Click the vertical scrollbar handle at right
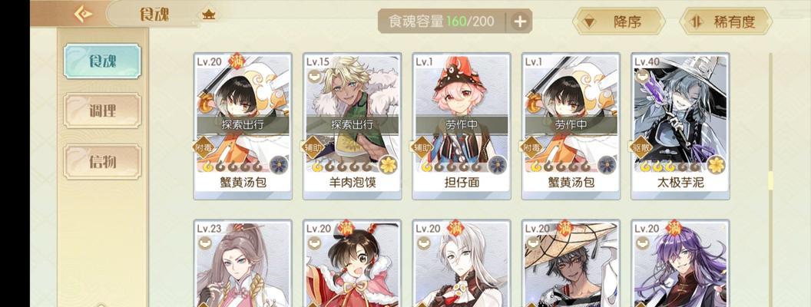This screenshot has height=307, width=811. (x=770, y=180)
